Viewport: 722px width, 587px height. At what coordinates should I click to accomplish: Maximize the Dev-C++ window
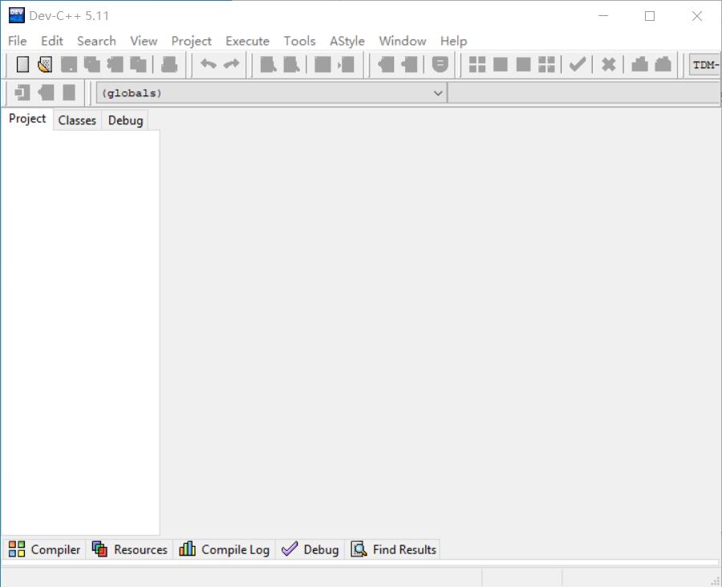tap(650, 16)
